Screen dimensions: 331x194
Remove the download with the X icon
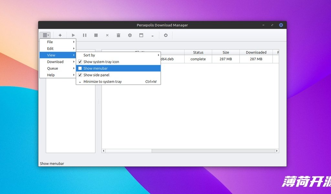tap(107, 35)
